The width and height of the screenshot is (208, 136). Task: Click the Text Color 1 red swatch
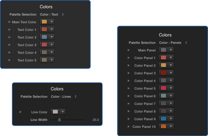[44, 29]
